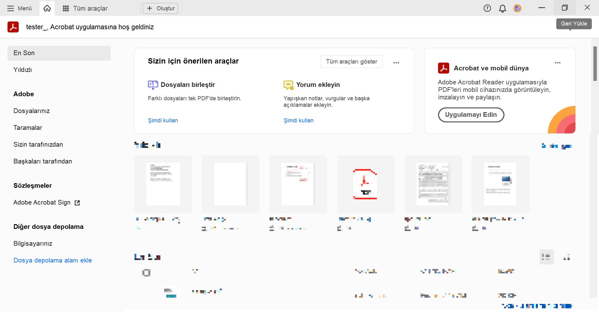Open the Tüm araçlar grid icon
599x312 pixels.
(66, 8)
